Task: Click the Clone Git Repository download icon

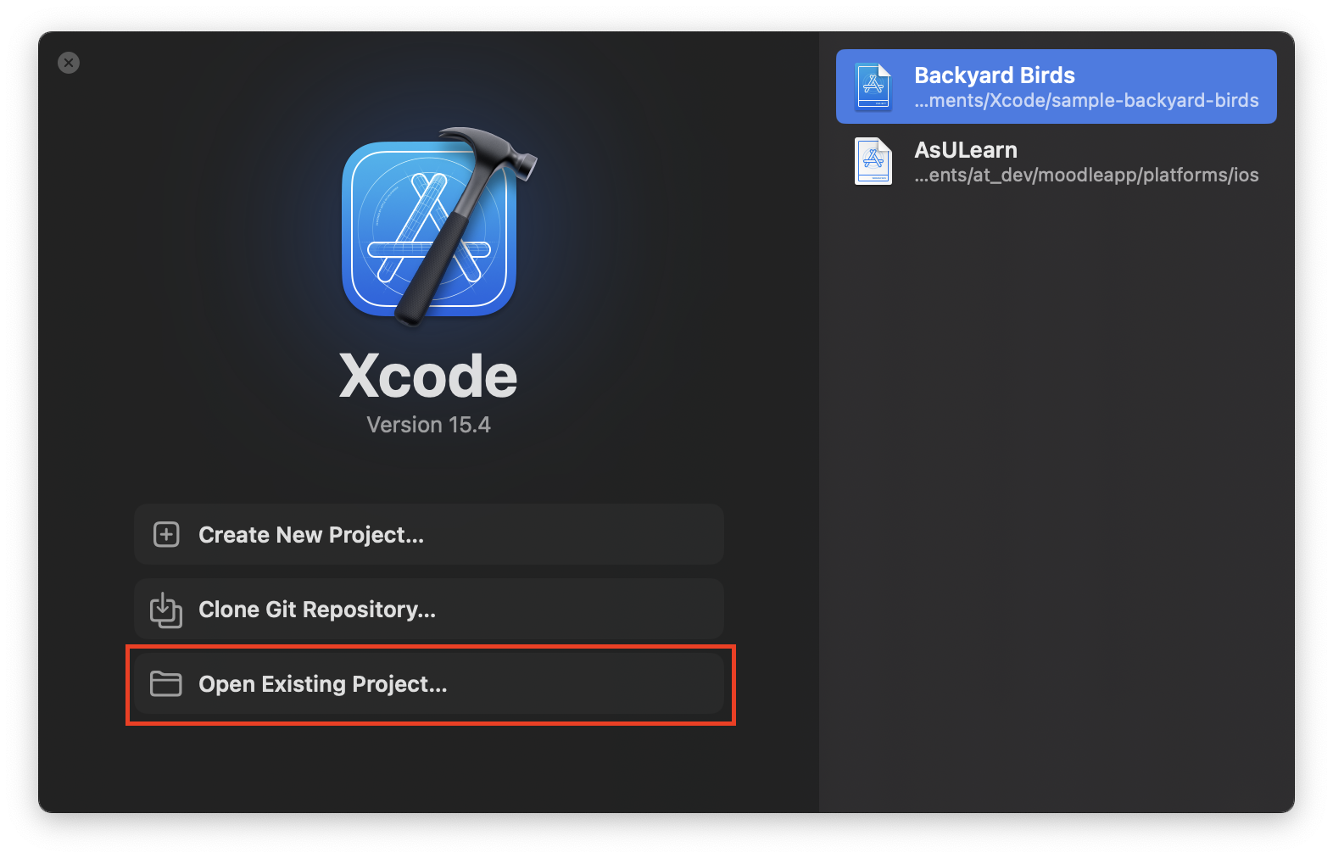Action: (x=166, y=610)
